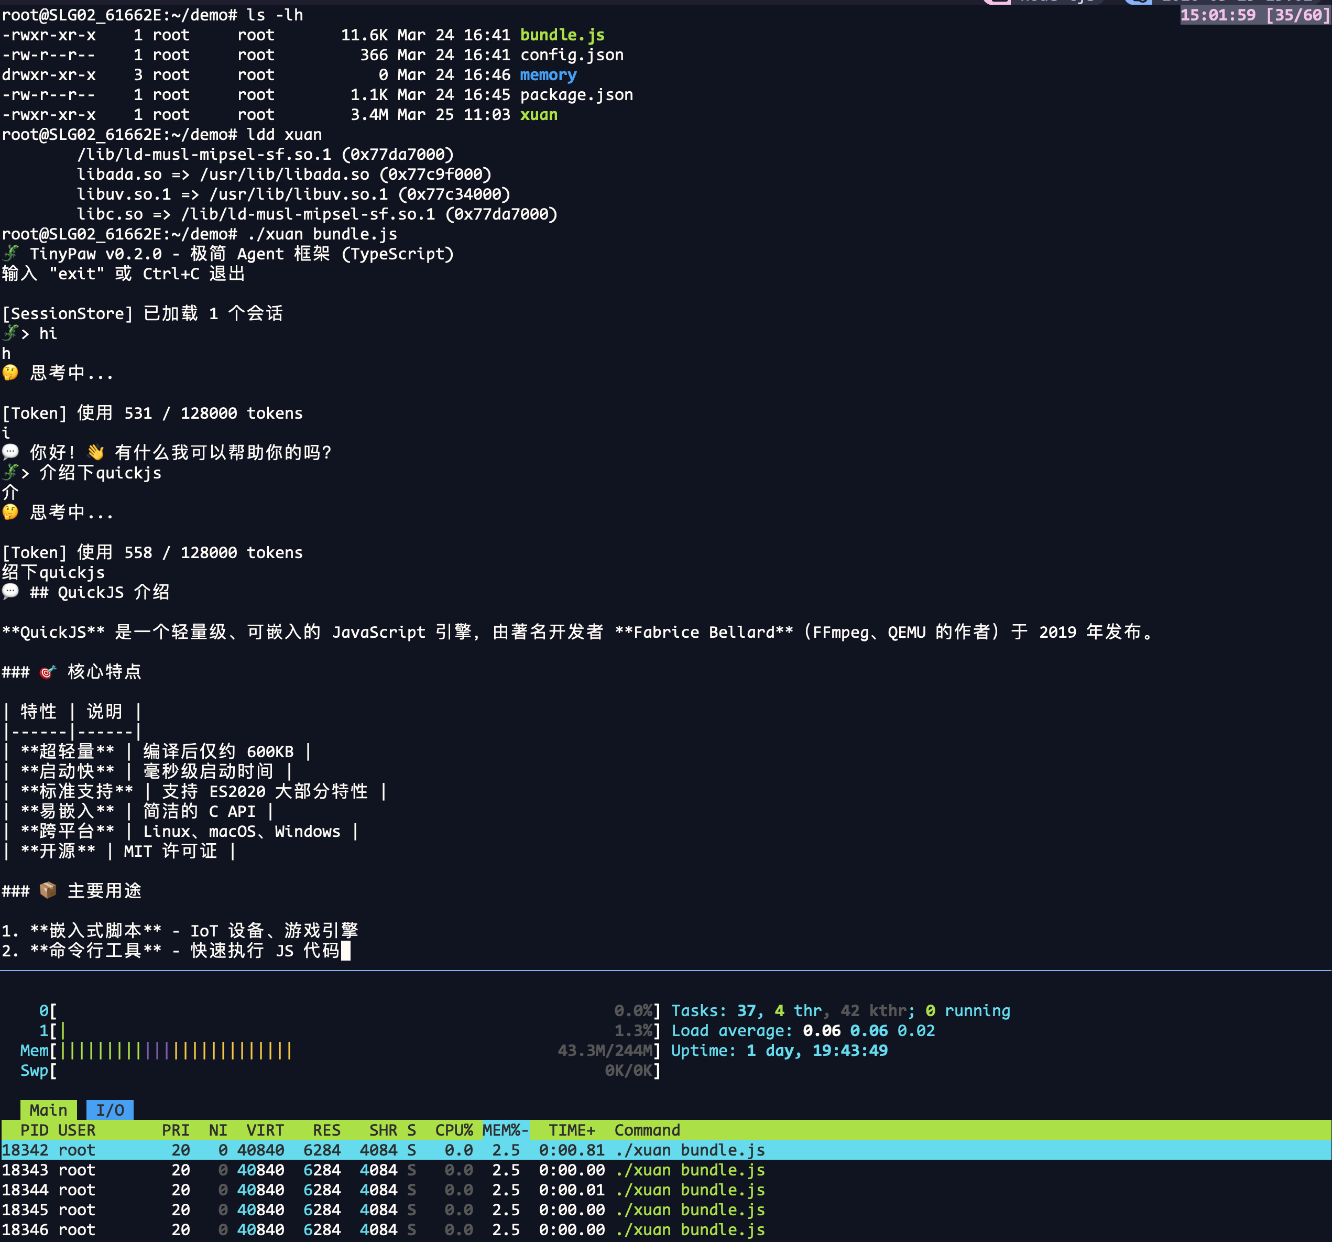Select process row with PID 18342
The height and width of the screenshot is (1242, 1332).
[x=666, y=1150]
